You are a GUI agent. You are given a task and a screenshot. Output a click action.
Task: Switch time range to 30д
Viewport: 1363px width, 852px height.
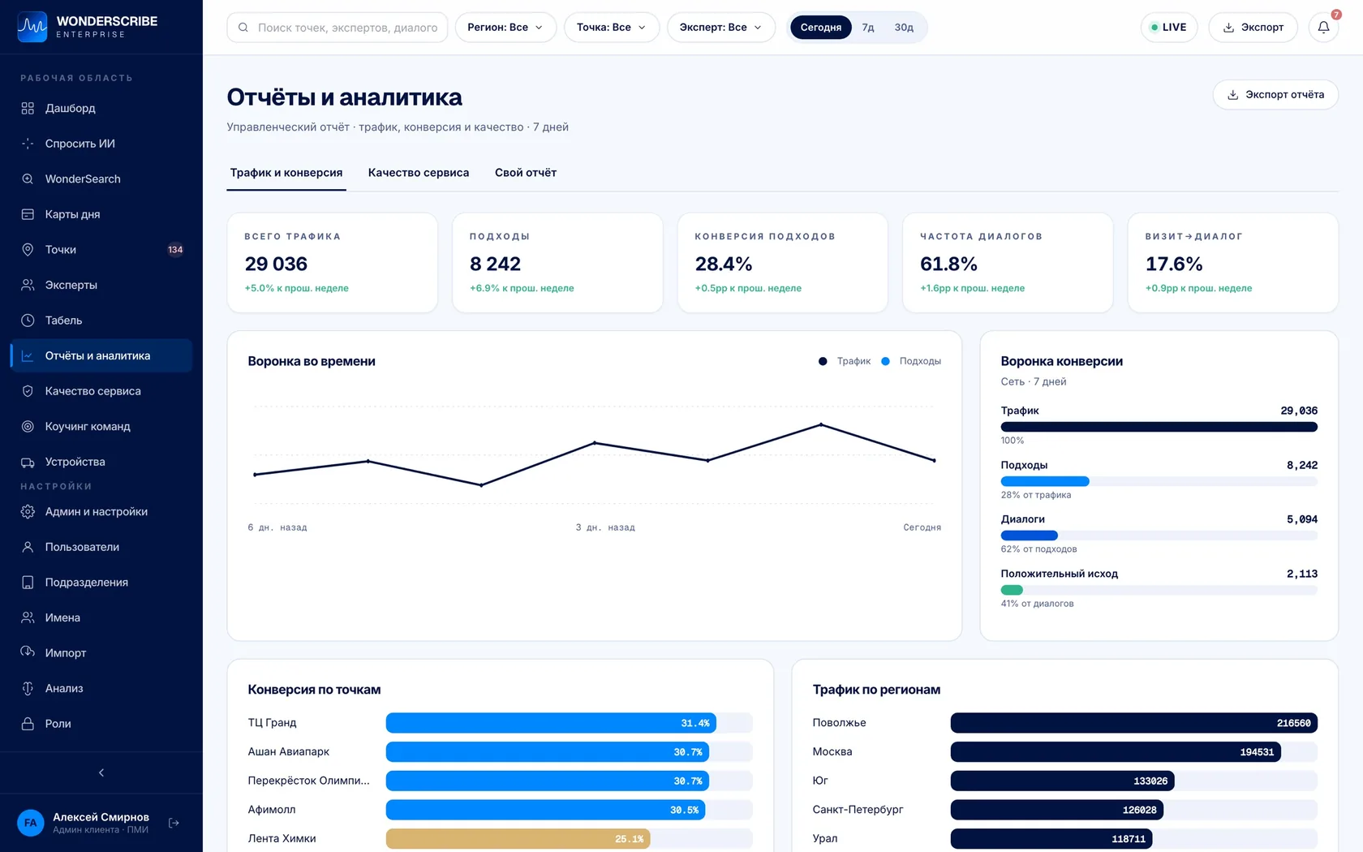[904, 28]
